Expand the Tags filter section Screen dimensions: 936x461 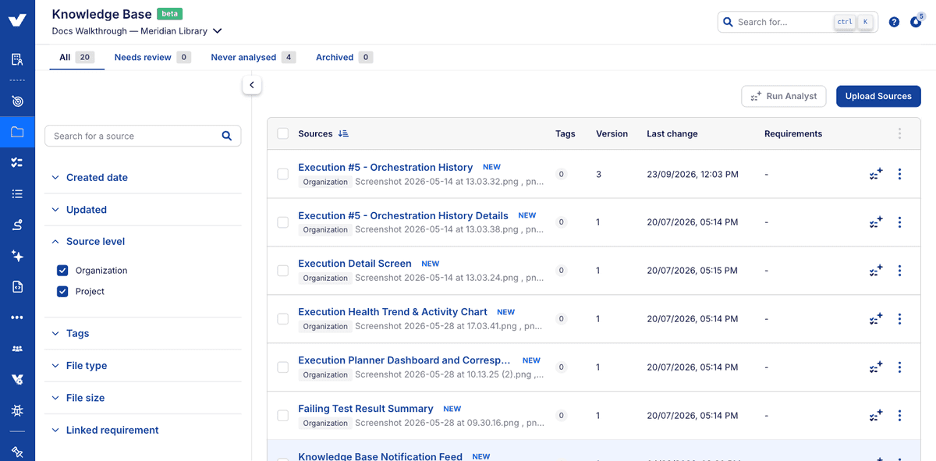click(143, 333)
